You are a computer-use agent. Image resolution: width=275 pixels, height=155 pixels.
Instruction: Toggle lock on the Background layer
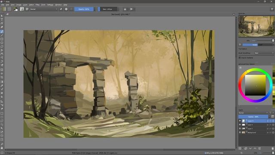click(268, 133)
